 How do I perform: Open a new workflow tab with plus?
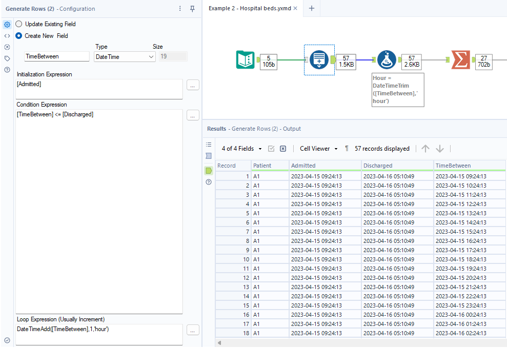pos(311,9)
